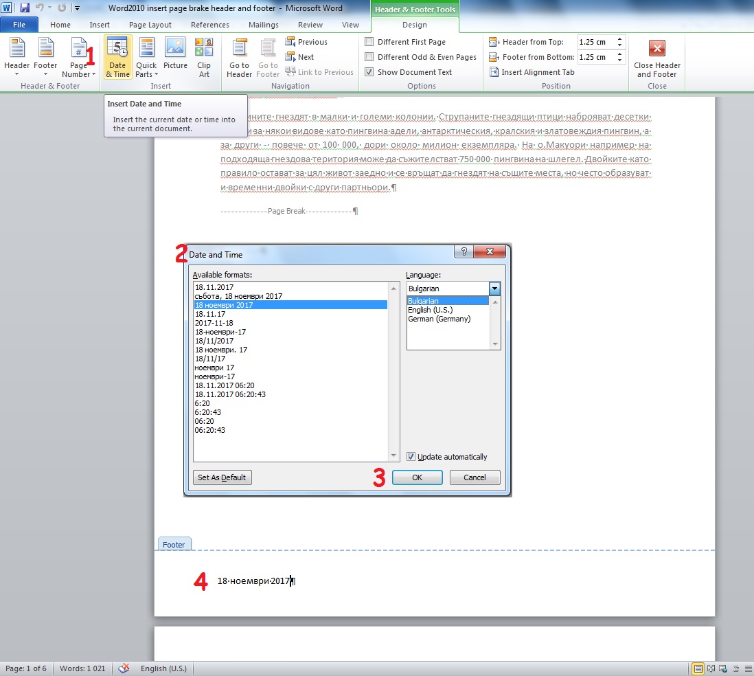
Task: Open the File menu
Action: point(19,24)
